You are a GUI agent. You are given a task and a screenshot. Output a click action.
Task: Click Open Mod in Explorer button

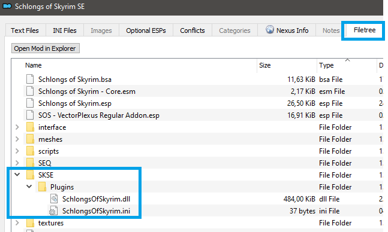point(46,48)
